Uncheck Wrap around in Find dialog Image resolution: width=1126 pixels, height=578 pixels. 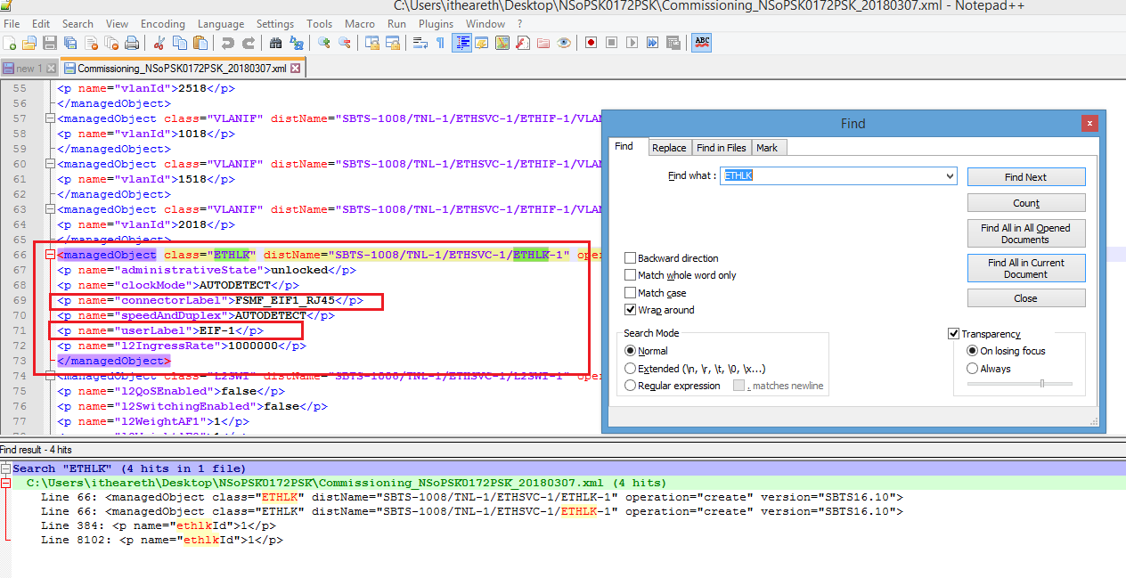(x=631, y=310)
